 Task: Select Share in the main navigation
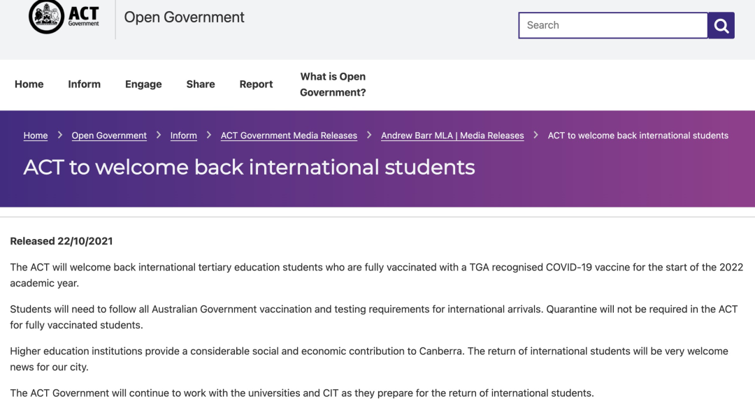coord(201,85)
